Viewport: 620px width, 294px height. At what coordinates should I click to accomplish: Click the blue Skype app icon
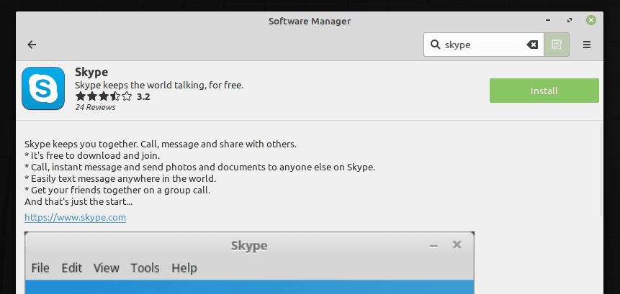(43, 88)
